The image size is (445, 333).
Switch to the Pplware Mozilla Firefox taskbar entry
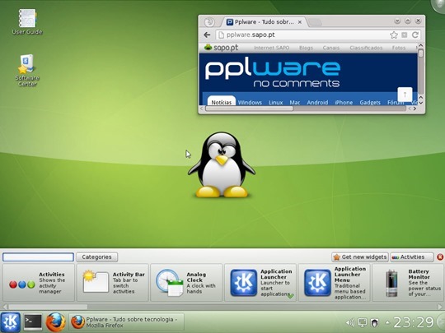point(127,322)
